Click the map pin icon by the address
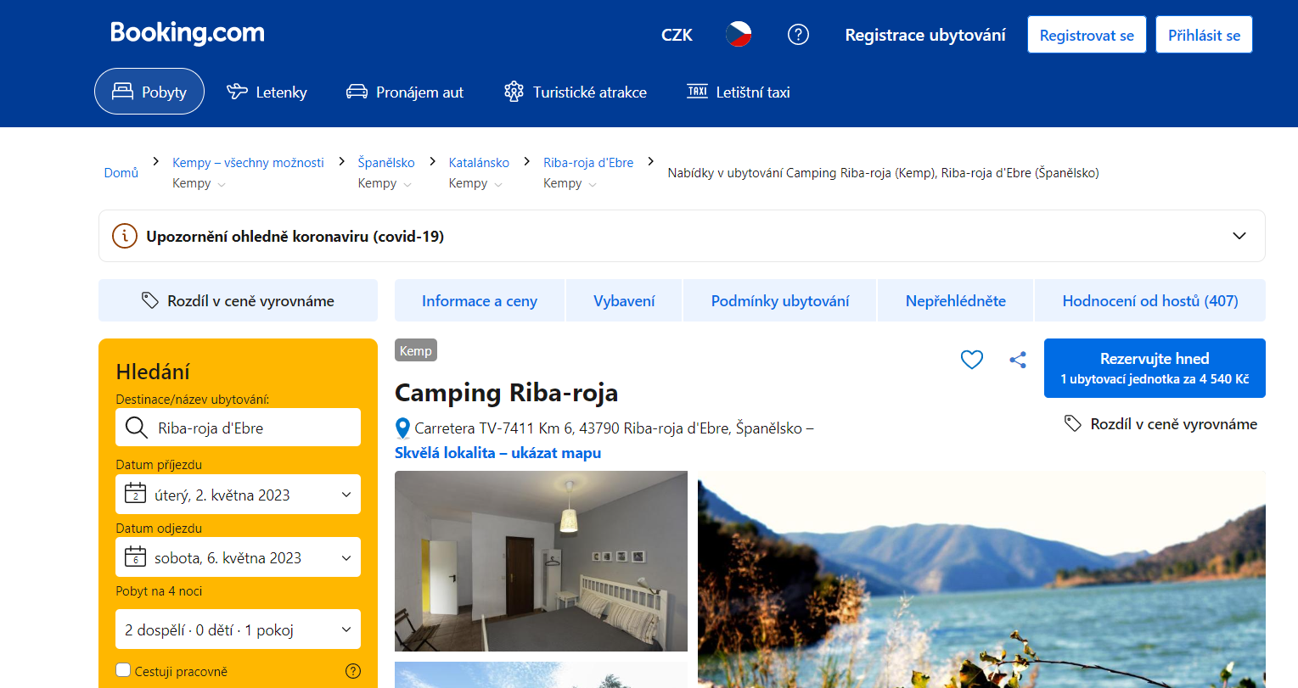Image resolution: width=1298 pixels, height=688 pixels. coord(403,428)
